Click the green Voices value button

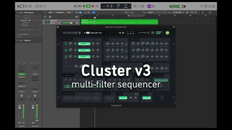pyautogui.click(x=147, y=98)
